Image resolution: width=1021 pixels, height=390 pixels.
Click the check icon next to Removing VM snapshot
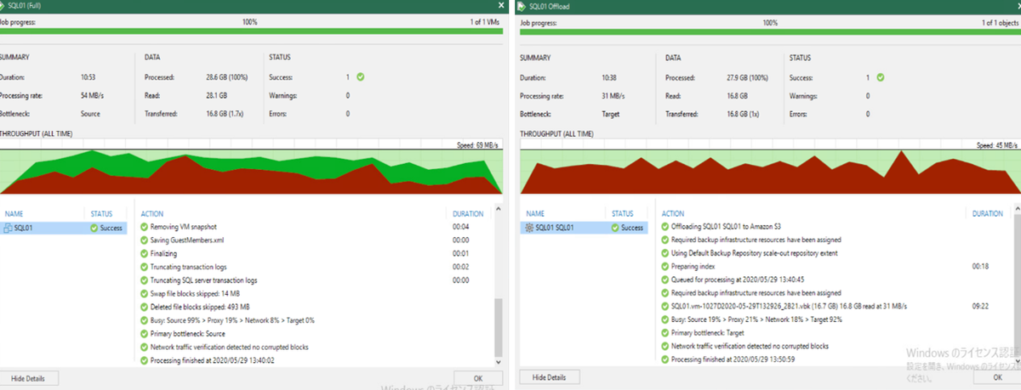[143, 227]
